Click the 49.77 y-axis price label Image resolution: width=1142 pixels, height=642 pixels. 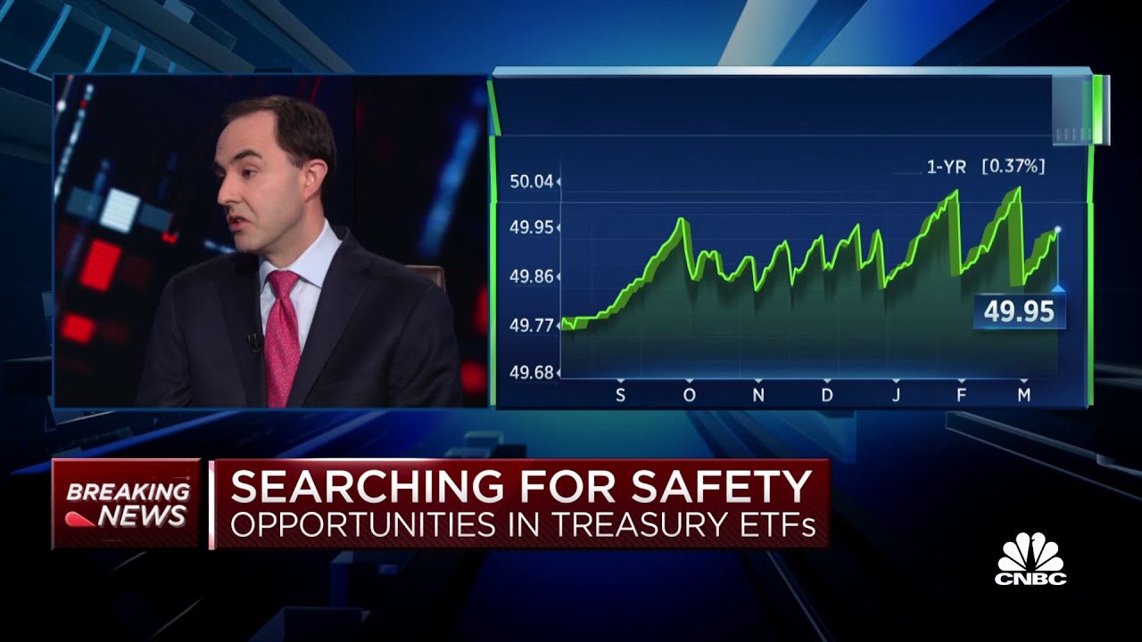click(x=531, y=325)
